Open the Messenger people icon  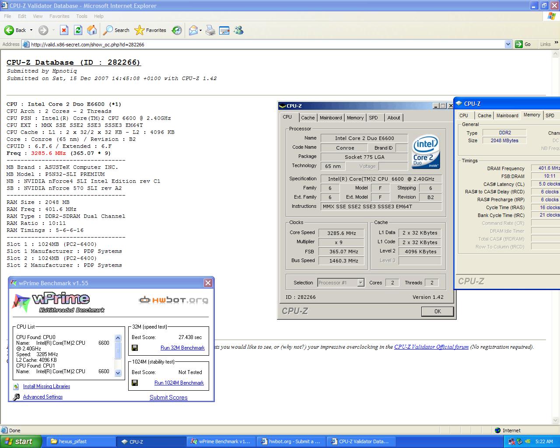238,30
